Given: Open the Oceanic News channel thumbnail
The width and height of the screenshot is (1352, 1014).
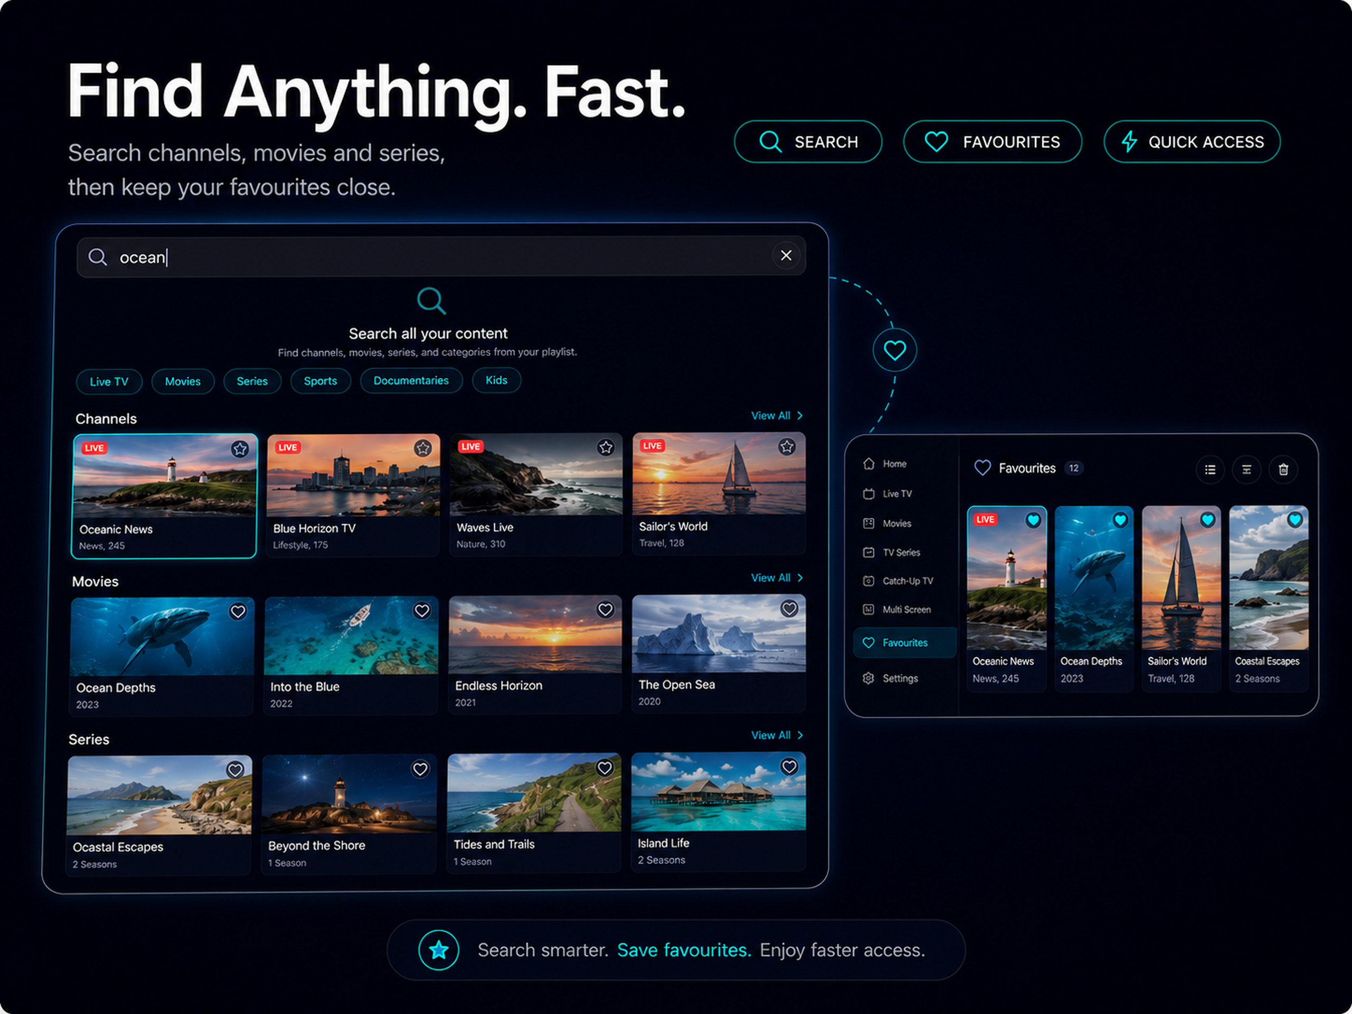Looking at the screenshot, I should pos(165,477).
